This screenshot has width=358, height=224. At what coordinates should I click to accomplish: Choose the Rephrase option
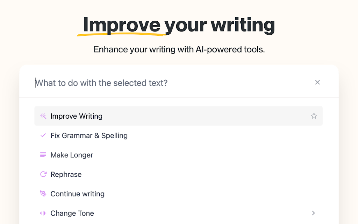tap(179, 174)
